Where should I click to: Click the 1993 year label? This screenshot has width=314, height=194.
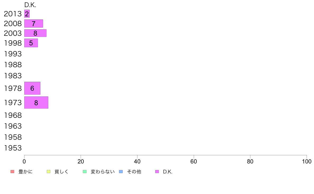coord(13,54)
